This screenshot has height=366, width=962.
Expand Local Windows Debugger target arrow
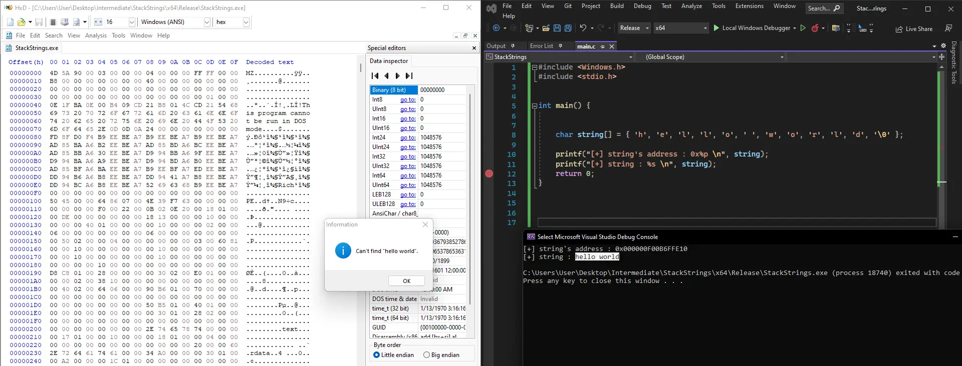(795, 28)
